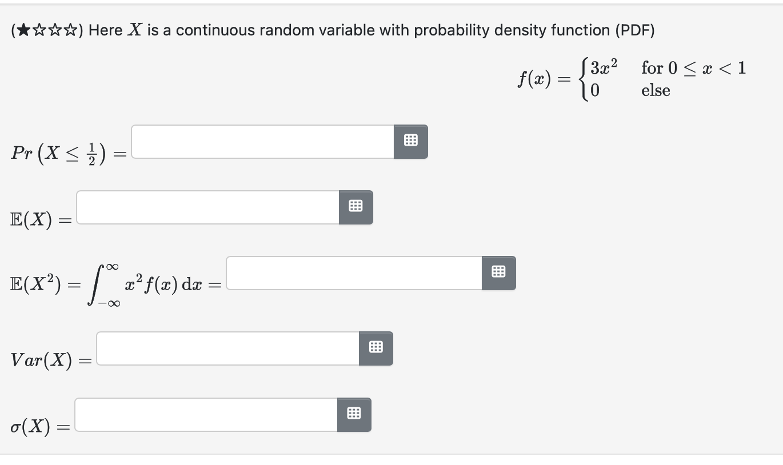This screenshot has width=783, height=465.
Task: Open the equation keypad for σ(X)
Action: pyautogui.click(x=354, y=414)
